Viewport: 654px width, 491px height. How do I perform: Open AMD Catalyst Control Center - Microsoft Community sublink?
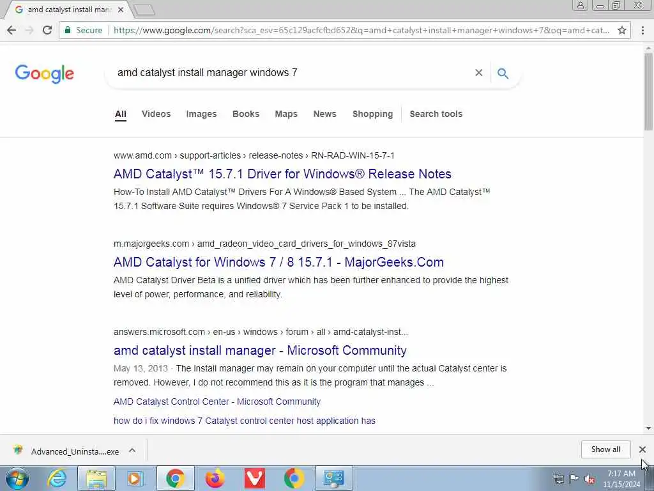pyautogui.click(x=217, y=401)
